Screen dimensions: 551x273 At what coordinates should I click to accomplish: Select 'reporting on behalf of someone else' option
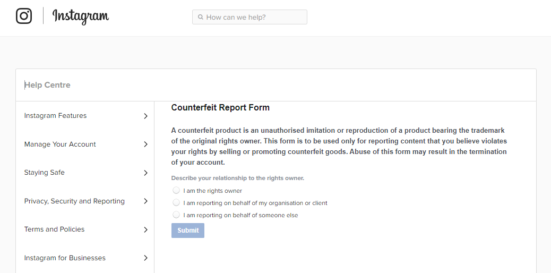(x=176, y=215)
